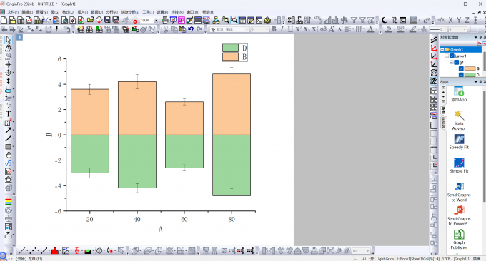The height and width of the screenshot is (261, 486).
Task: Click the Undo arrow icon
Action: [191, 29]
